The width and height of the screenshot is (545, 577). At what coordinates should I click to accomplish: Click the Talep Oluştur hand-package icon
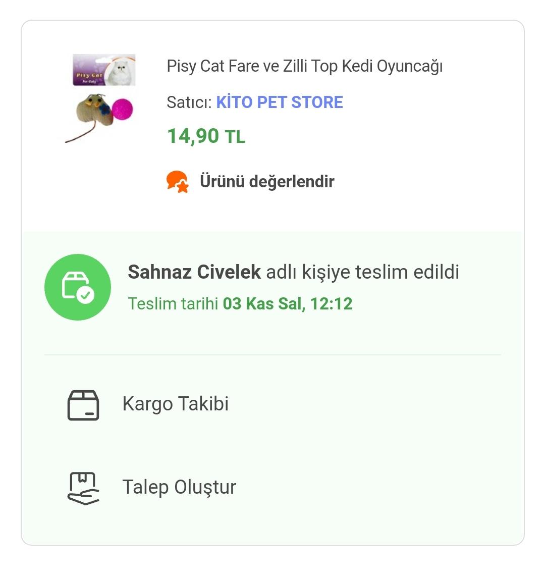(x=83, y=488)
